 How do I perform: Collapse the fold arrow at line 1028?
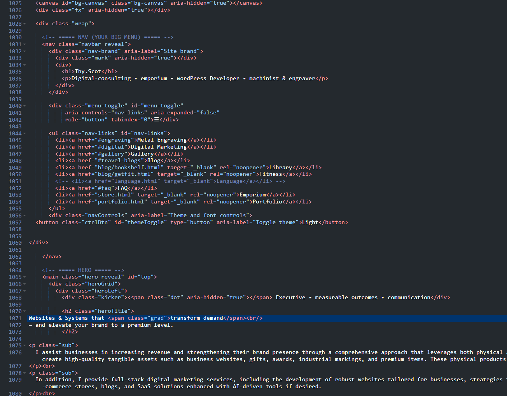pos(24,24)
